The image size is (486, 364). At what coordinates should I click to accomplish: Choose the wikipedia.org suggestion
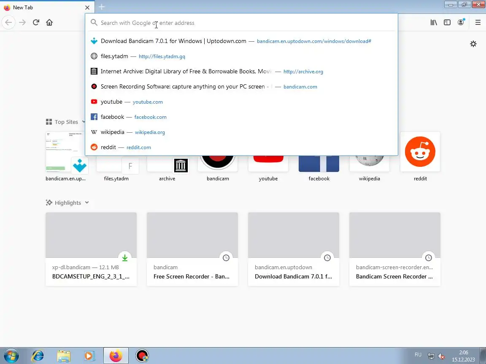tap(241, 132)
